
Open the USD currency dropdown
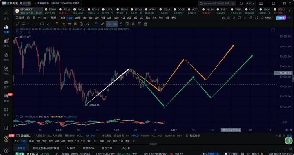click(251, 4)
